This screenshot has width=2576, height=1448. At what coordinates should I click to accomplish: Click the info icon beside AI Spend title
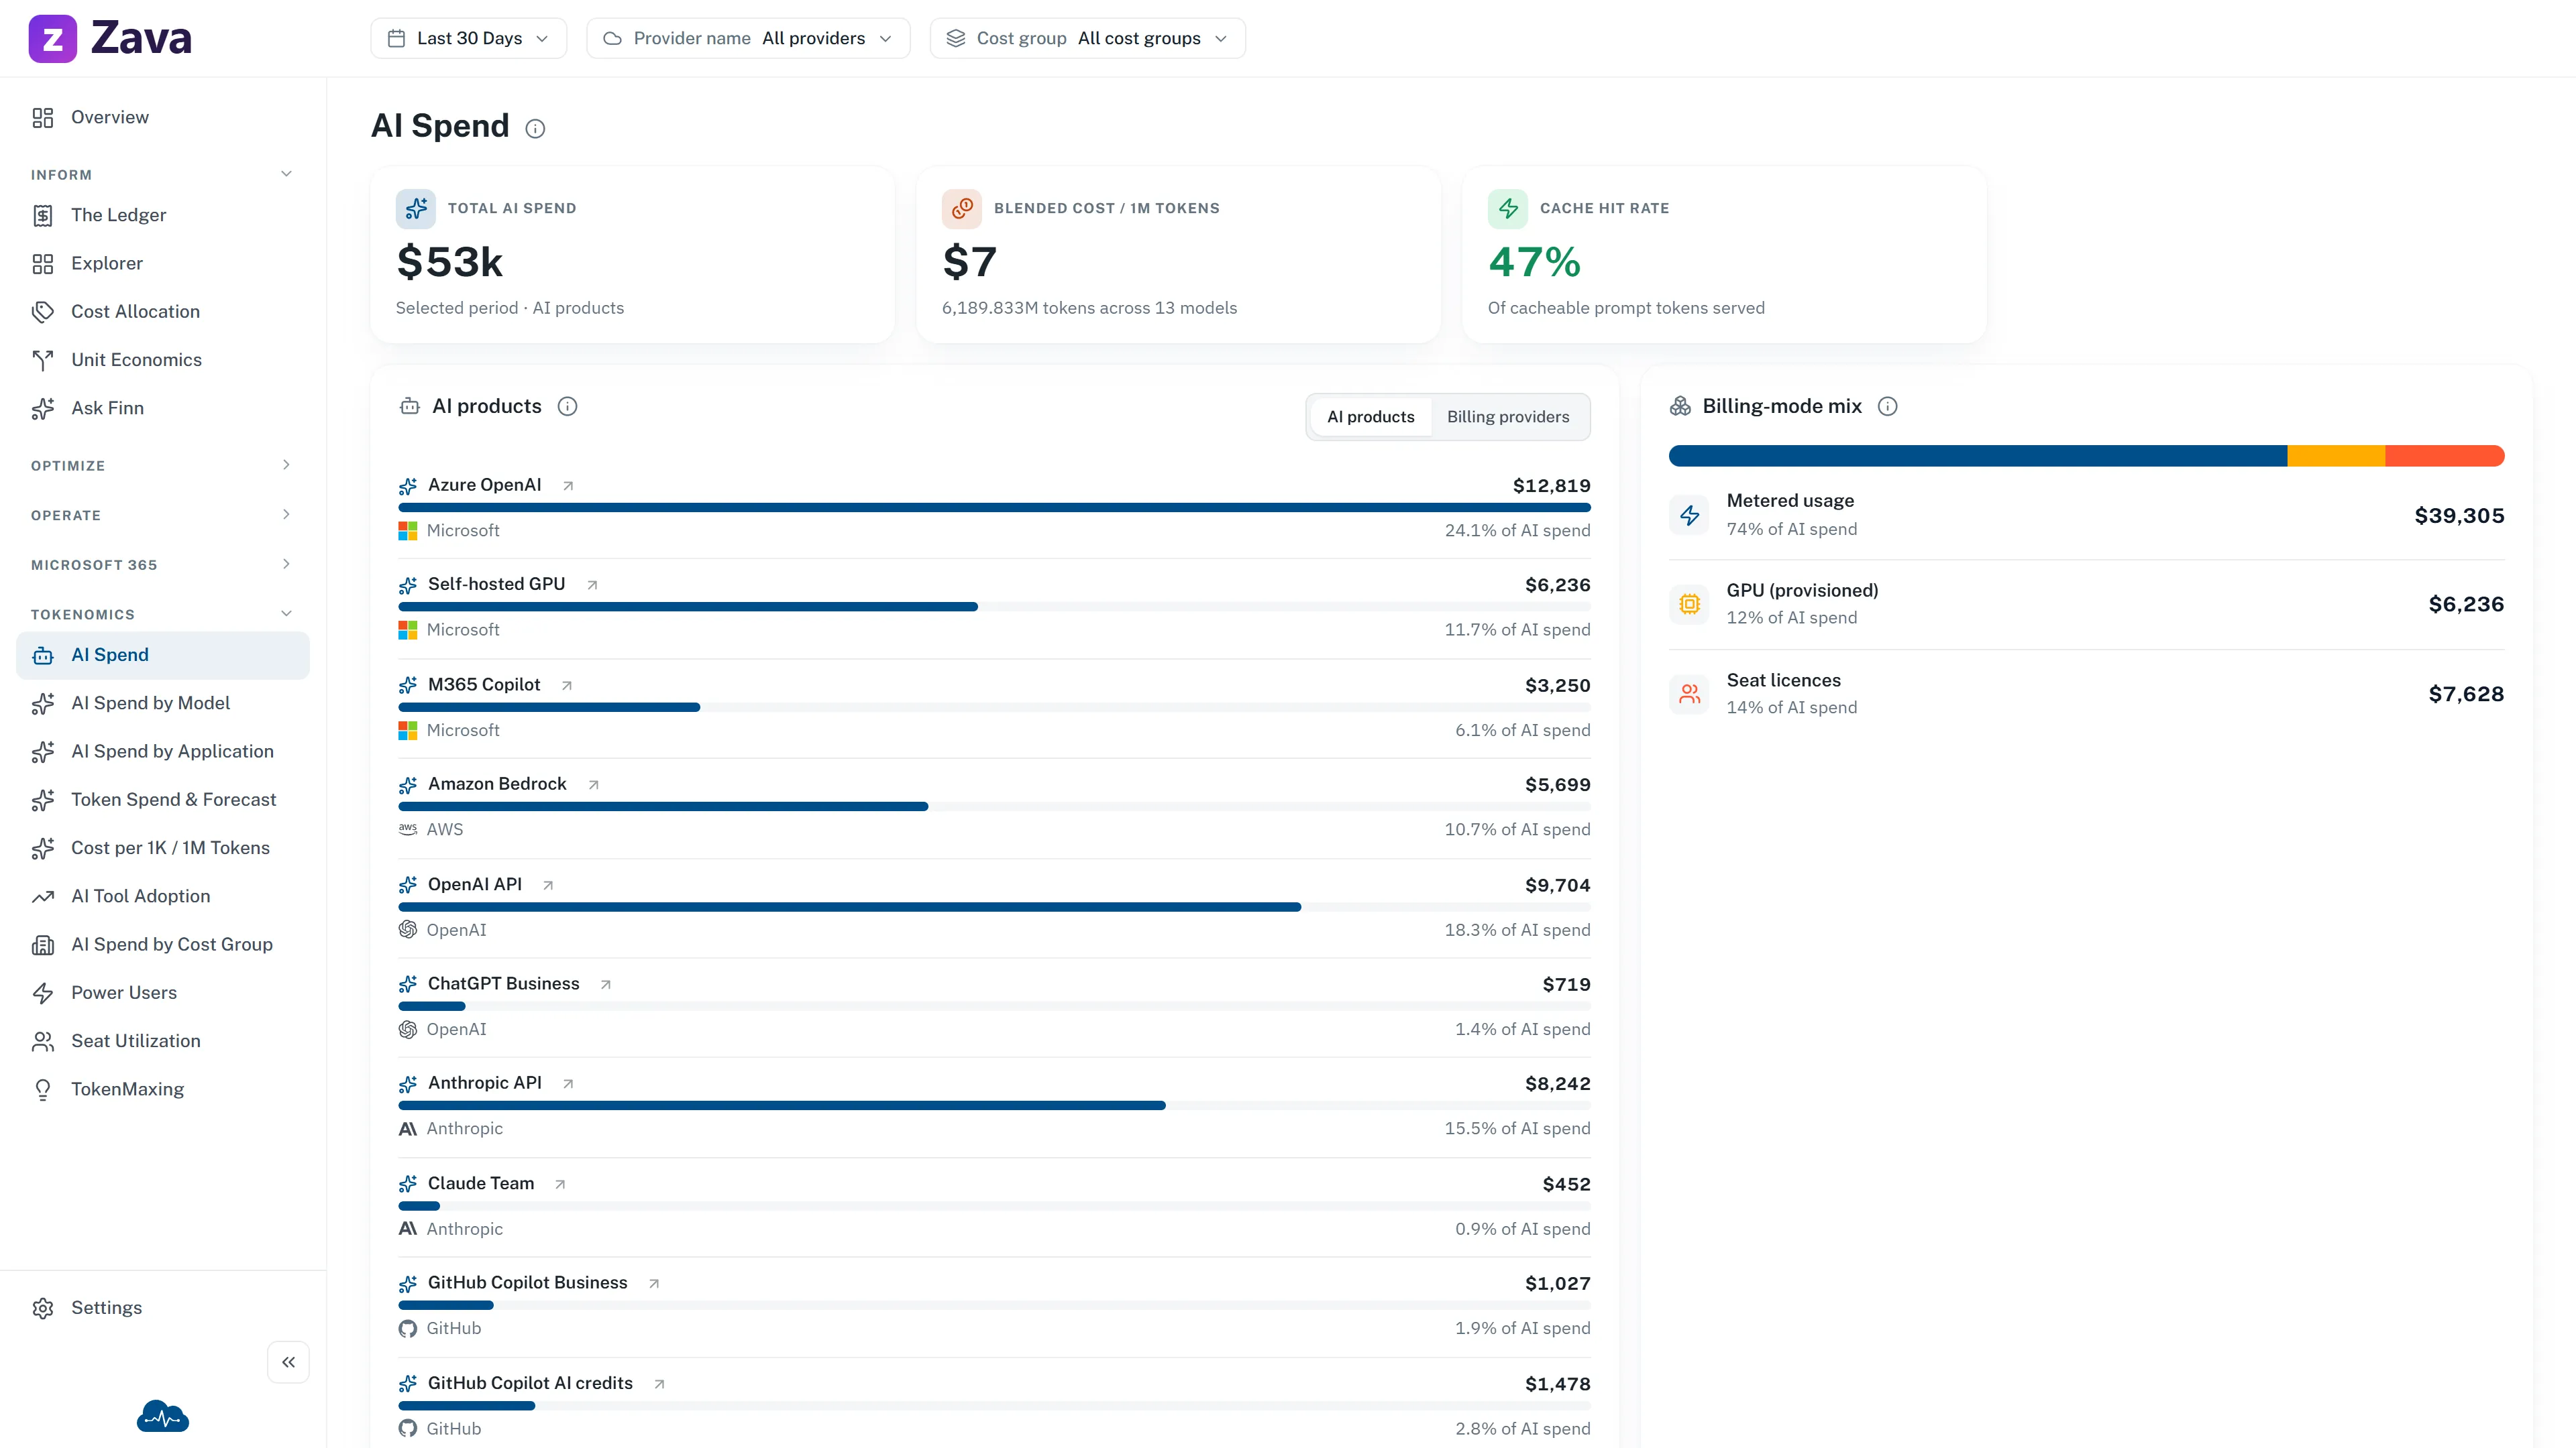[x=535, y=129]
